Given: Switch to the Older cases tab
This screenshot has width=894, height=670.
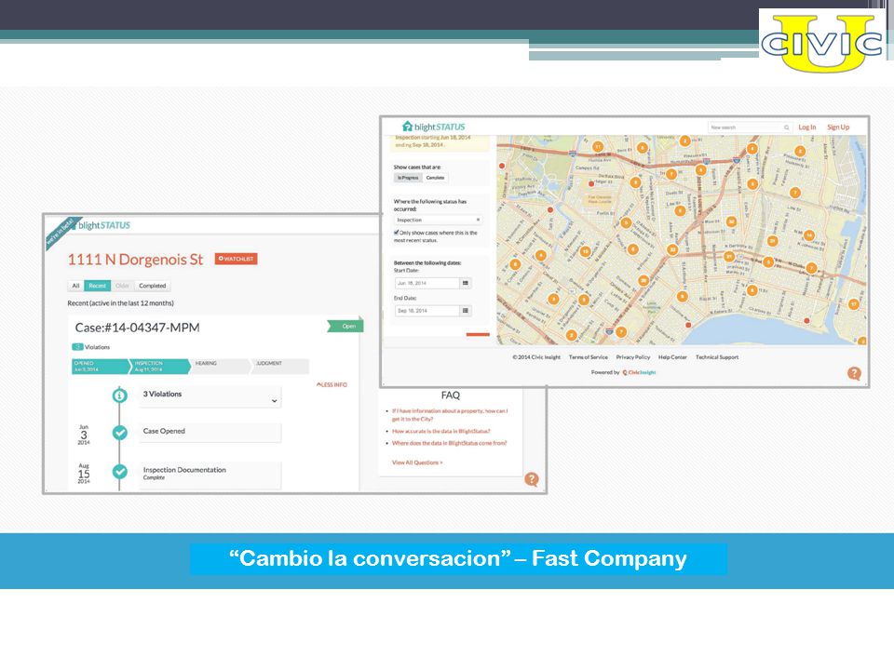Looking at the screenshot, I should coord(122,286).
